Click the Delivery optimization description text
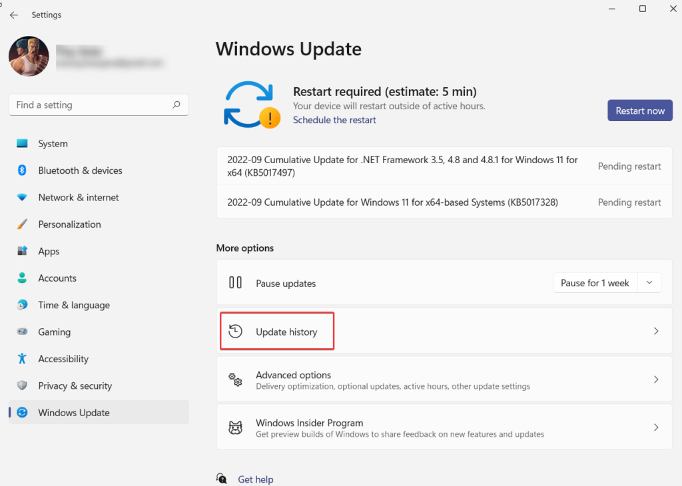The width and height of the screenshot is (682, 486). 393,386
